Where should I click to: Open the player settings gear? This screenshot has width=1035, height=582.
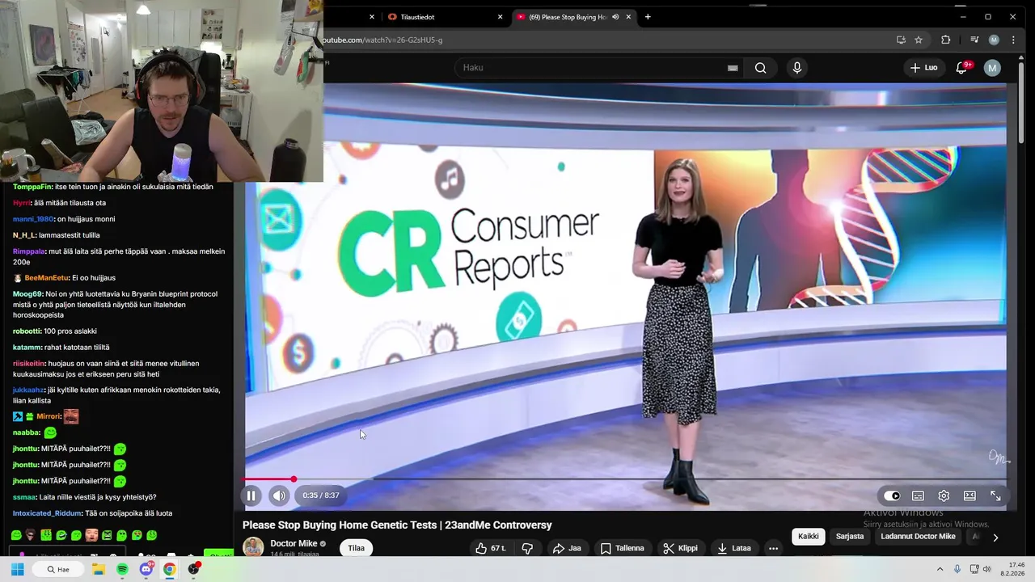[x=944, y=496]
